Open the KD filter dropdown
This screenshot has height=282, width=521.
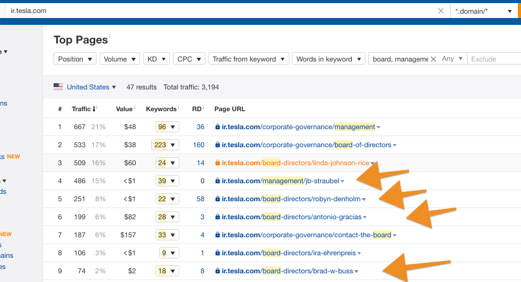tap(156, 59)
